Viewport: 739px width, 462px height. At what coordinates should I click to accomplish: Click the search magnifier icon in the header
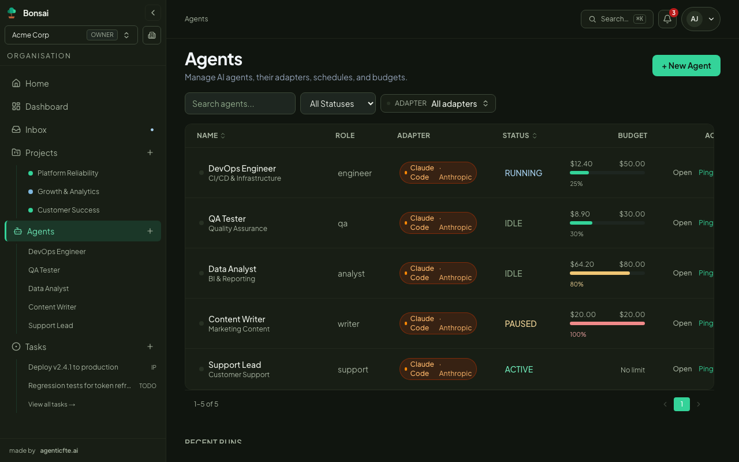pos(592,19)
